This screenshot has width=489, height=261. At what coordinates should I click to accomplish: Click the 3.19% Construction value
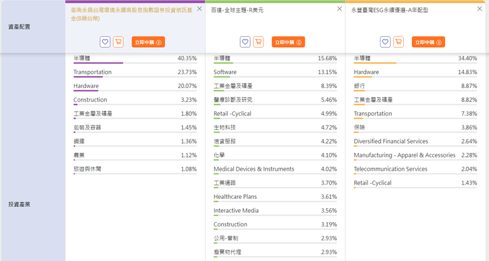(x=329, y=225)
